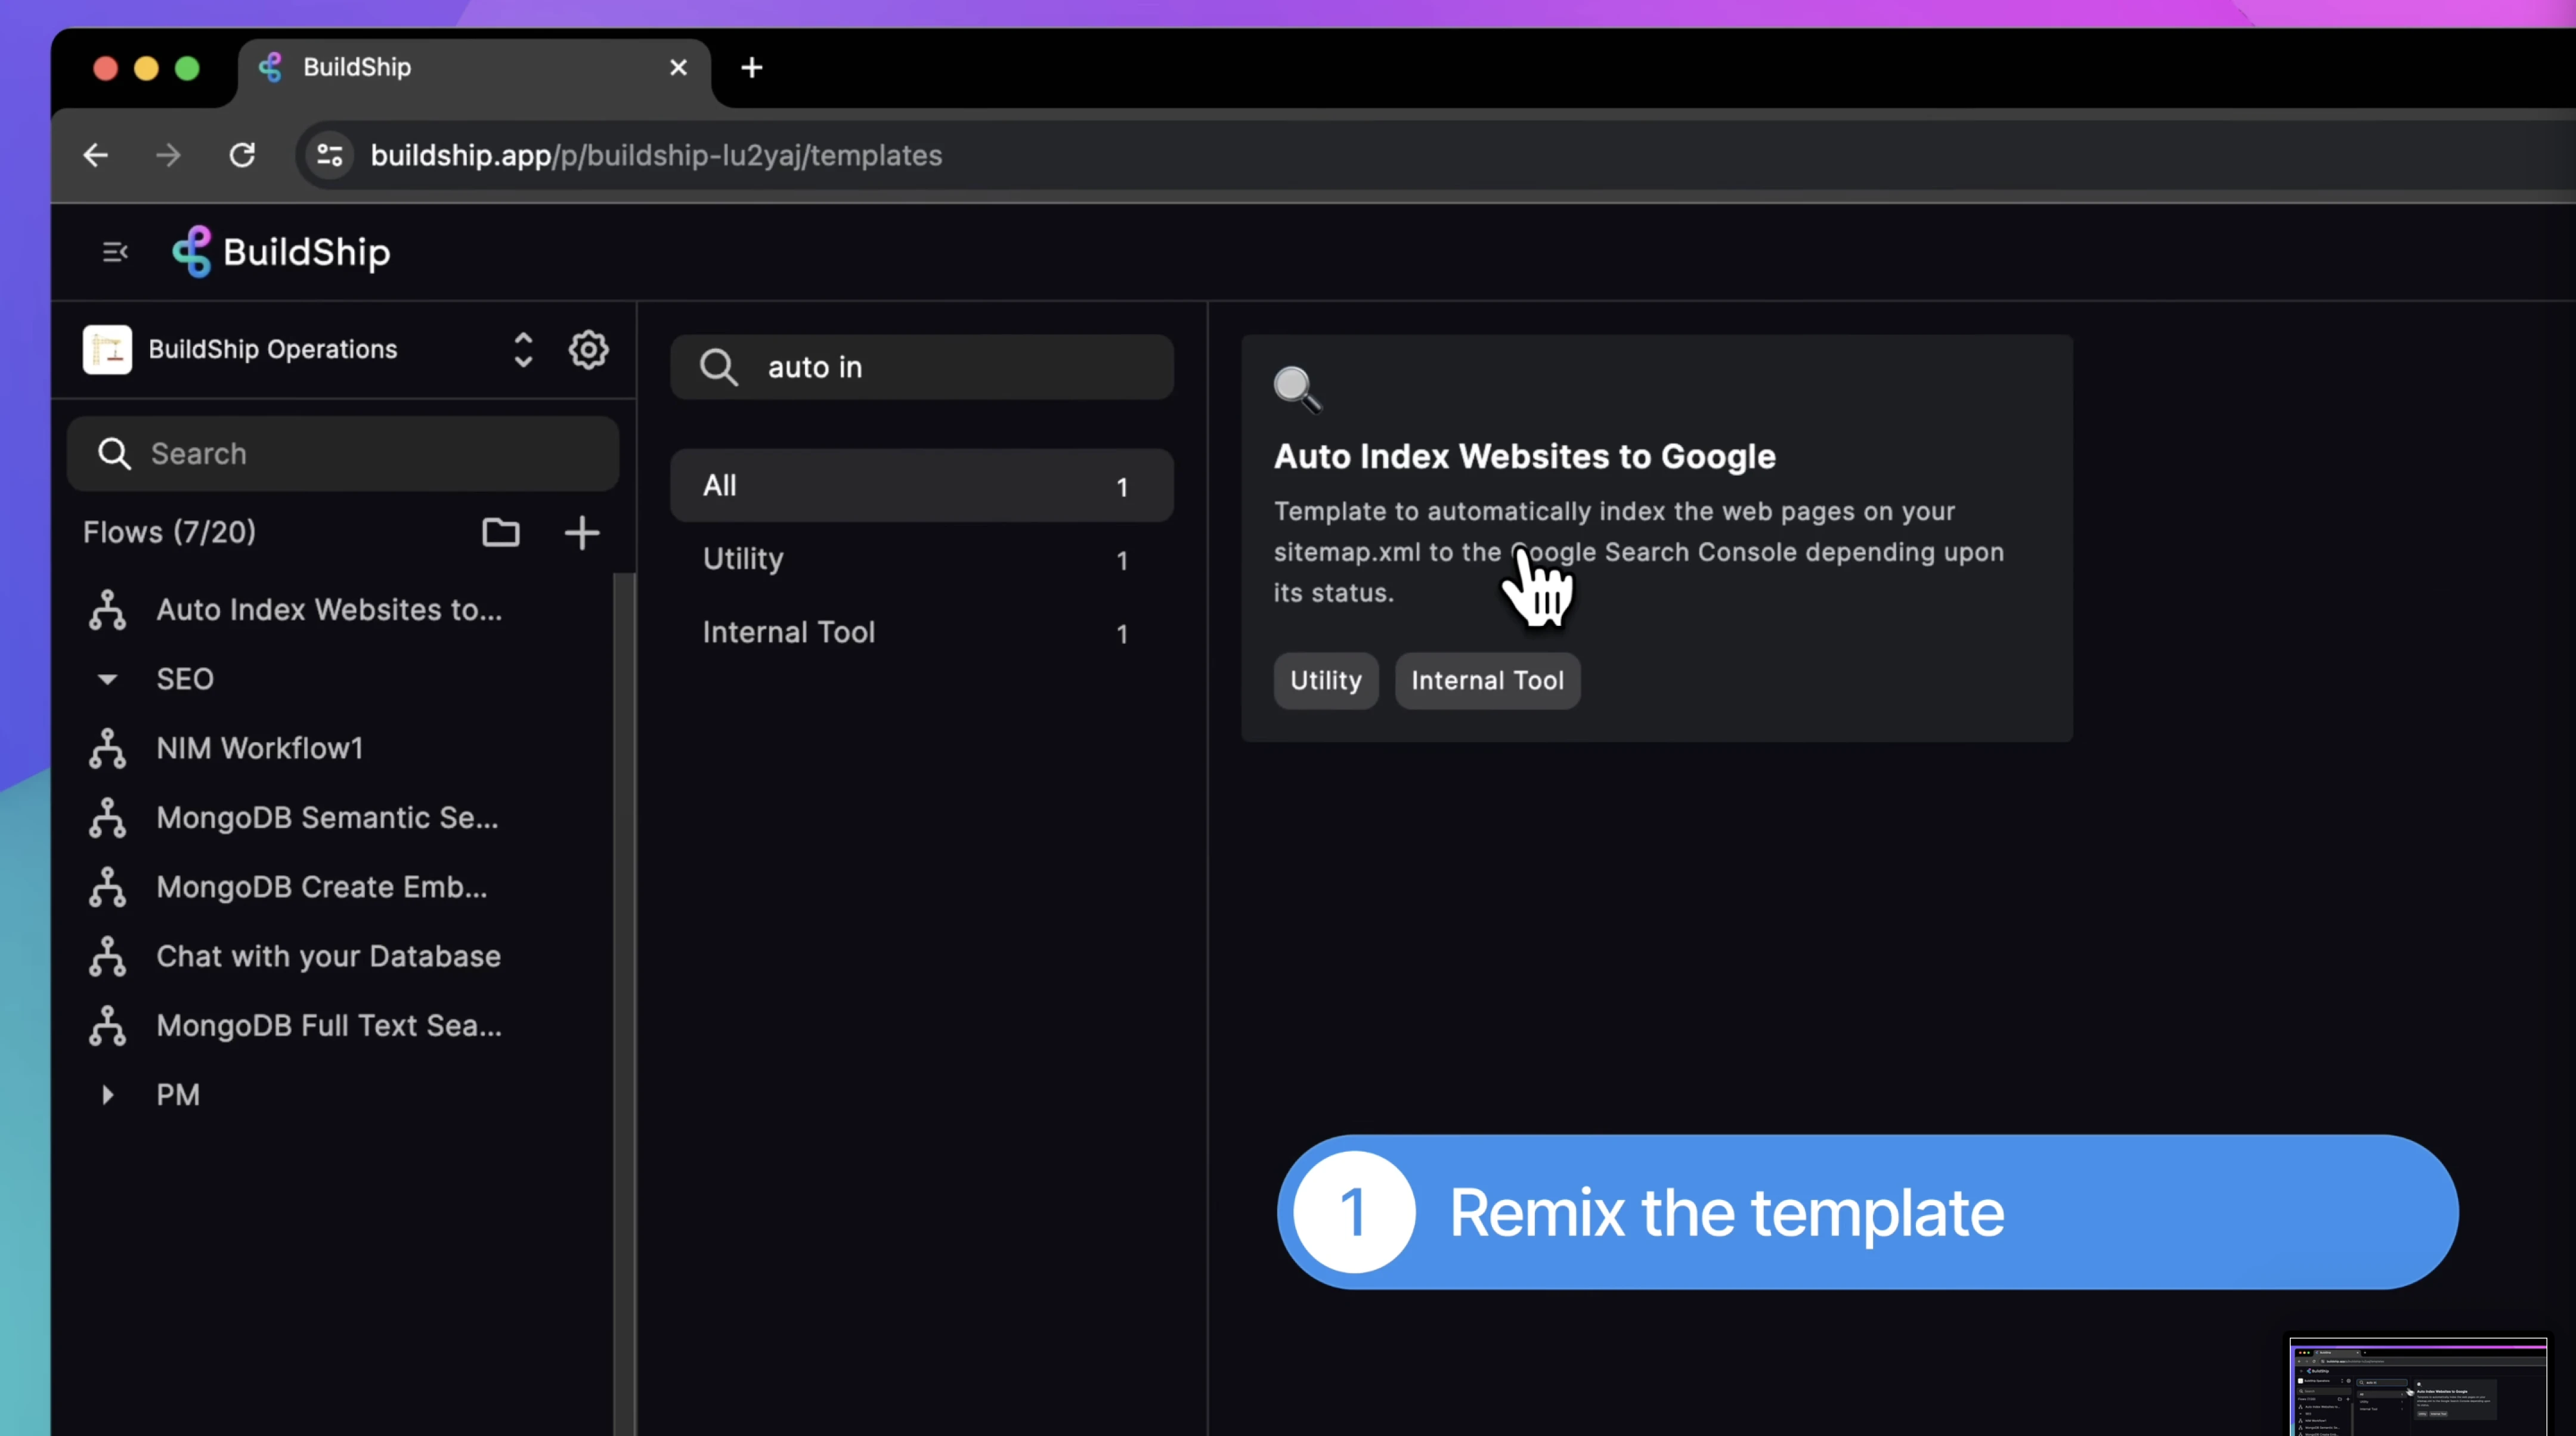Expand the PM folder
Image resolution: width=2576 pixels, height=1436 pixels.
point(107,1095)
